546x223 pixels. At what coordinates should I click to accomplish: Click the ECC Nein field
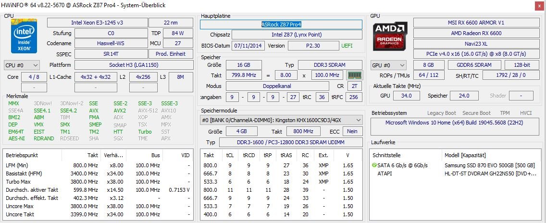[x=352, y=131]
